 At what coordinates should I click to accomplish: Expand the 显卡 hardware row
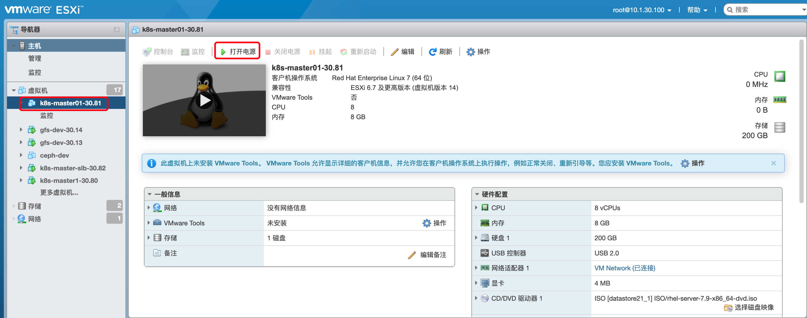tap(476, 283)
